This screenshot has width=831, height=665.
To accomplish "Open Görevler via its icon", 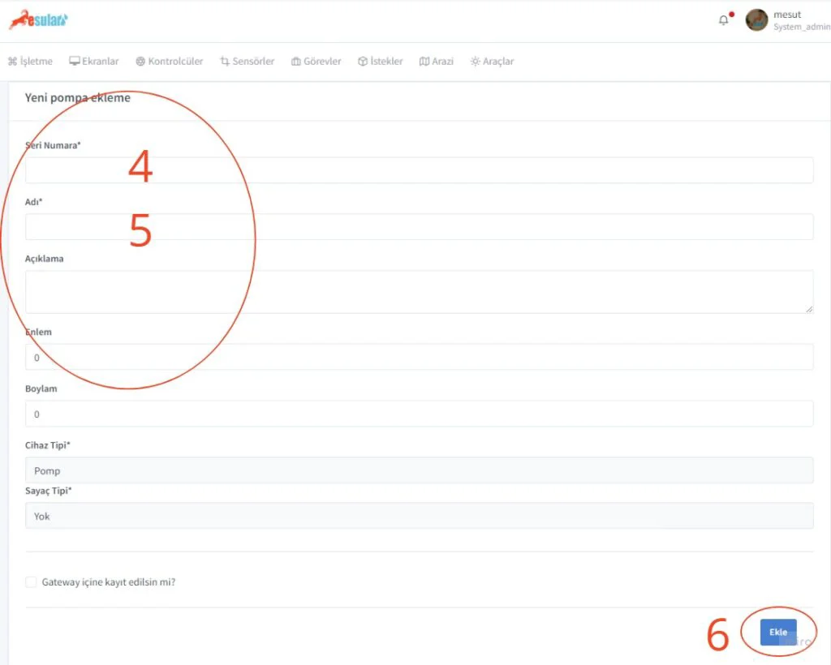I will [x=296, y=62].
